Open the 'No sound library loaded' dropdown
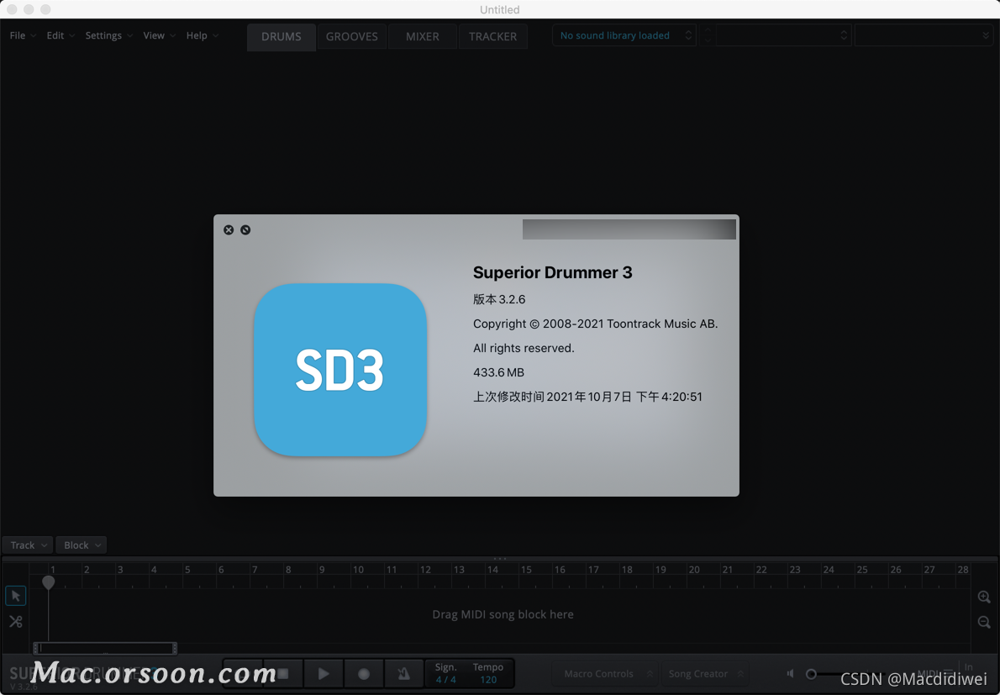Image resolution: width=1000 pixels, height=695 pixels. [624, 35]
